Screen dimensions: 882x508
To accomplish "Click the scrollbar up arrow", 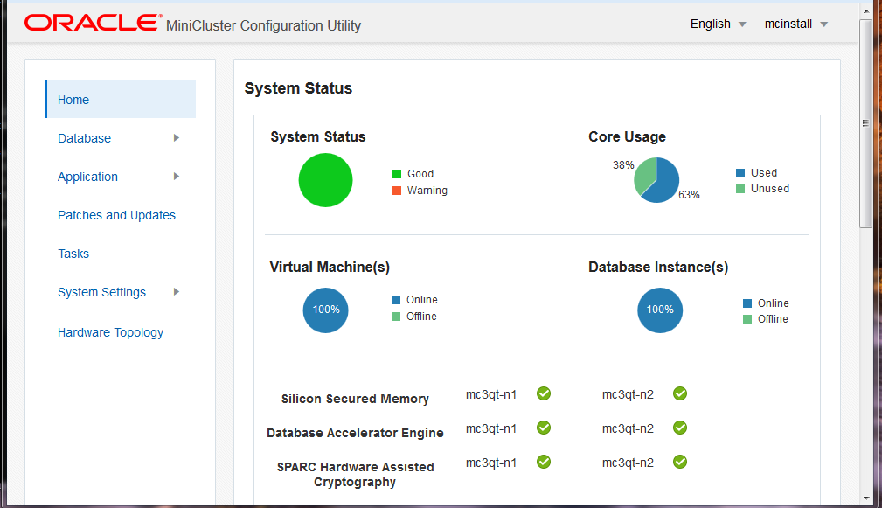I will (865, 10).
